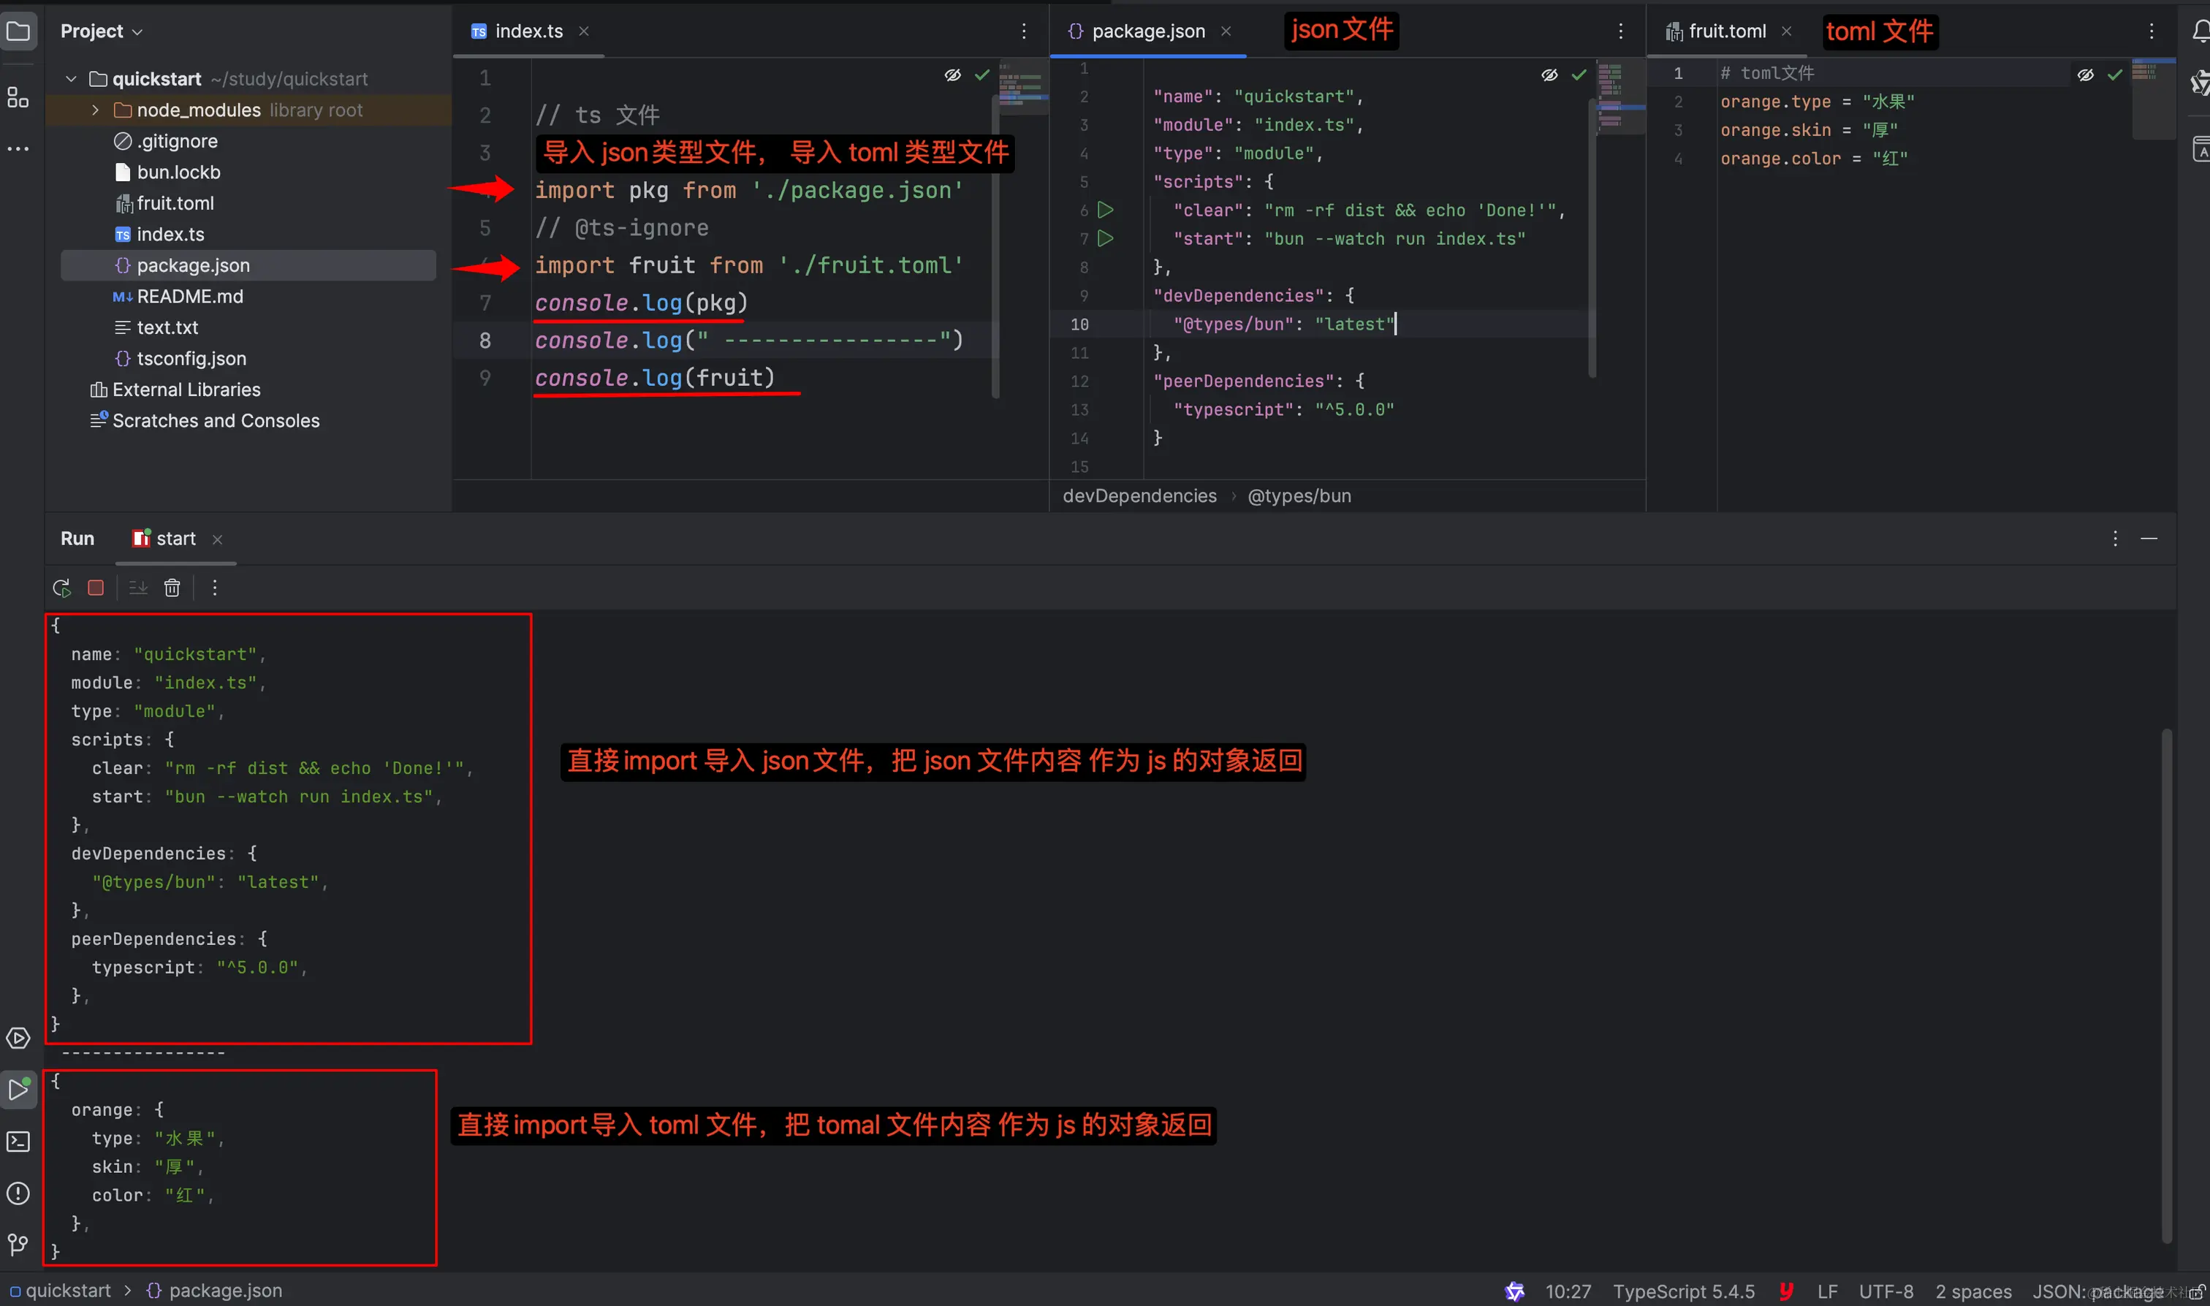Collapse the quickstart project folder

[x=72, y=79]
